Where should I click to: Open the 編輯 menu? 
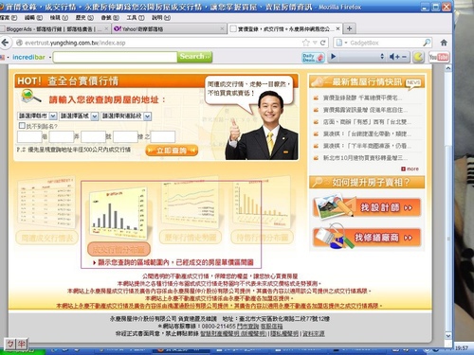click(x=33, y=18)
